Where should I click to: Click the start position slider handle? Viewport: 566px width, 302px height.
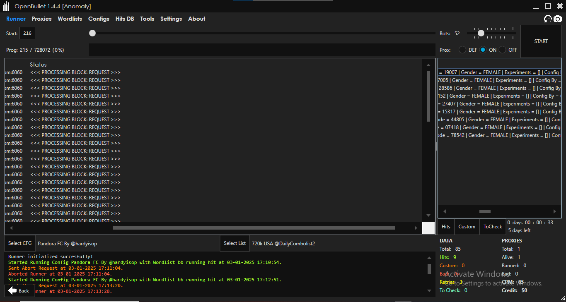point(92,33)
